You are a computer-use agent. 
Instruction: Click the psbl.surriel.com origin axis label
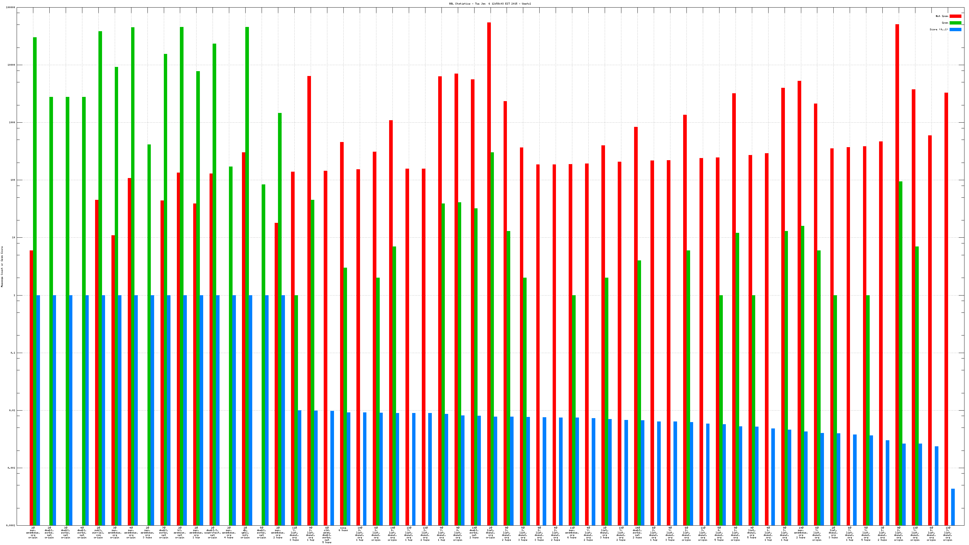tap(98, 533)
